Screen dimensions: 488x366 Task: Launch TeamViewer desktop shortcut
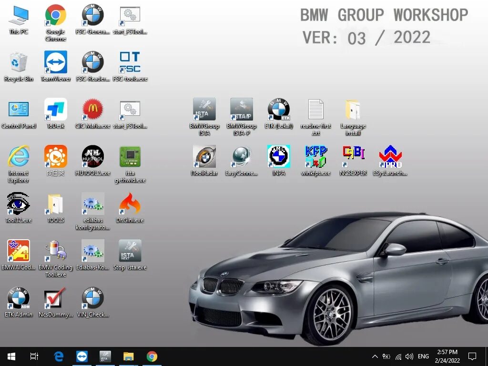(x=56, y=67)
